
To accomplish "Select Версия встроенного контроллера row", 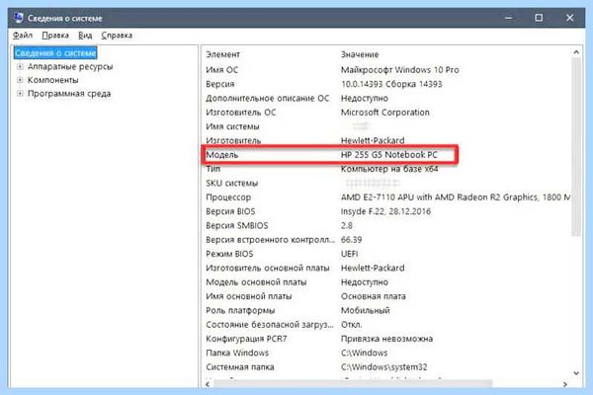I will [387, 240].
